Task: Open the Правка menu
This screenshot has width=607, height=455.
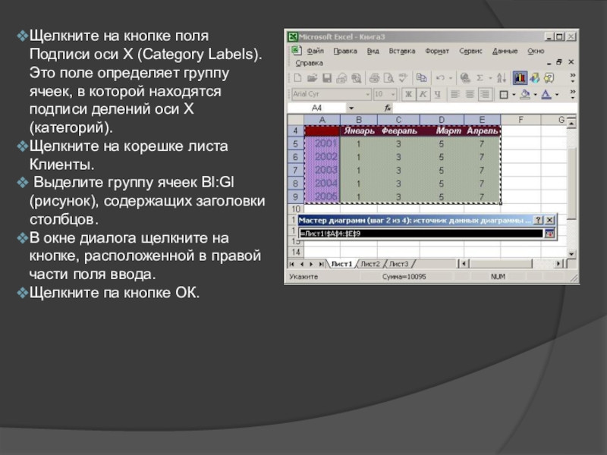Action: coord(345,51)
